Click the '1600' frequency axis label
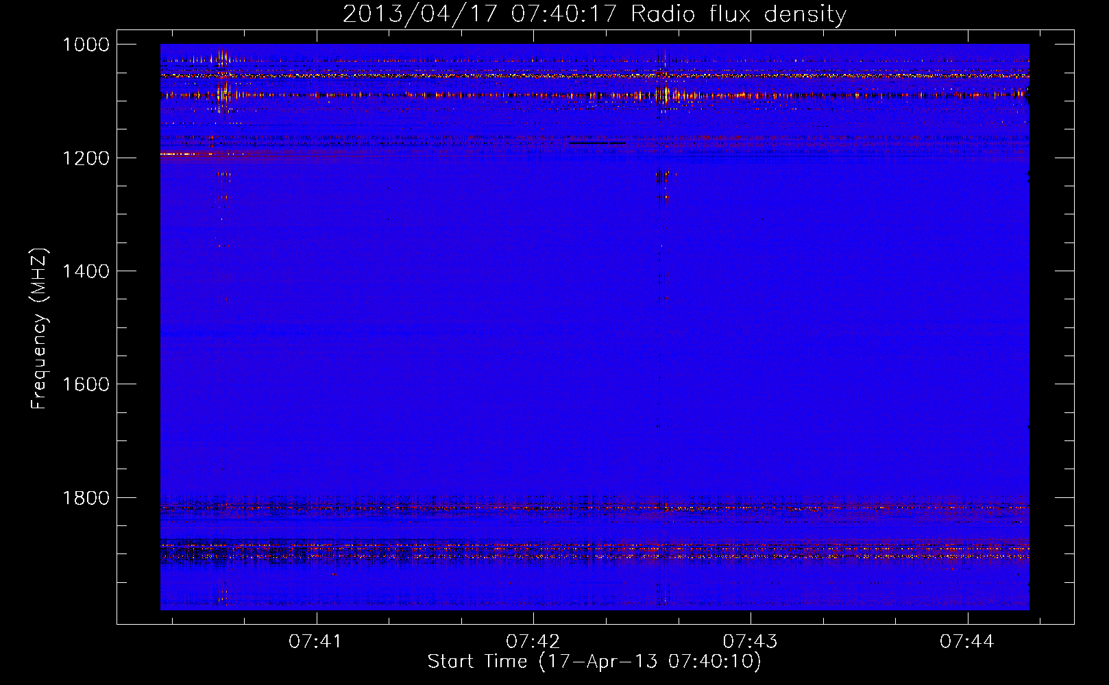Screen dimensions: 1109x685 [86, 384]
